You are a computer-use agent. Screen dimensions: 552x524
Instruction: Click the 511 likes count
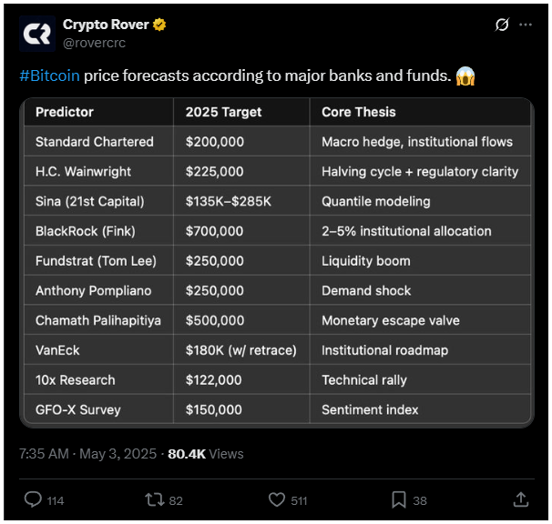[299, 500]
